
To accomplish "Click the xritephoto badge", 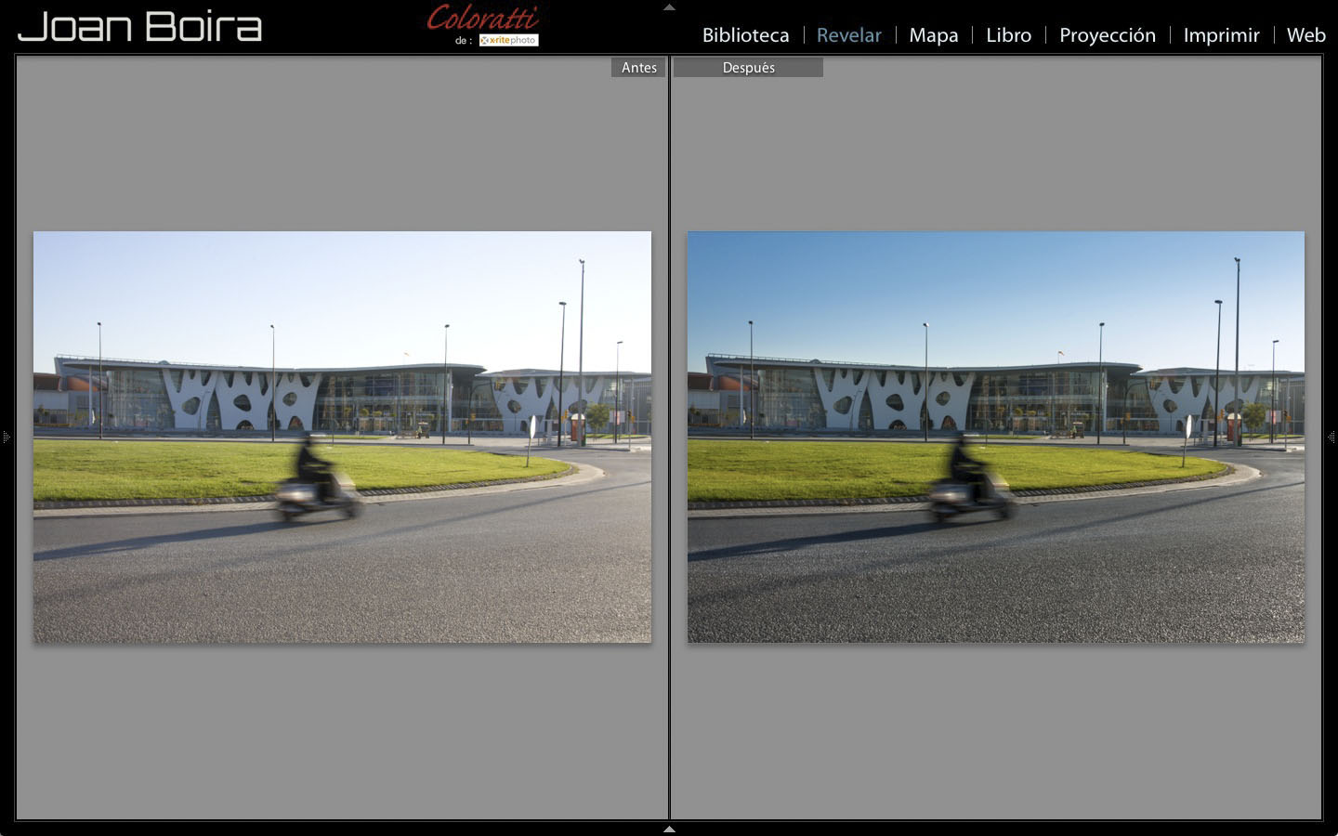I will pyautogui.click(x=508, y=40).
